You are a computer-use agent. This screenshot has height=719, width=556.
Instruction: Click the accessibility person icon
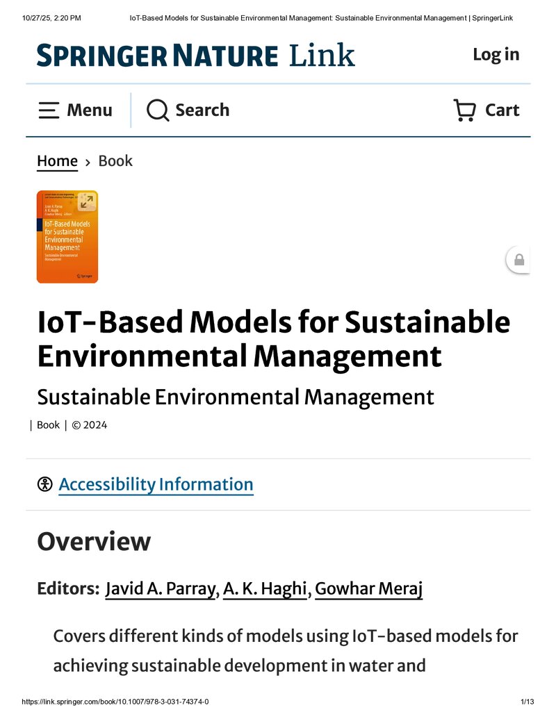click(x=45, y=484)
